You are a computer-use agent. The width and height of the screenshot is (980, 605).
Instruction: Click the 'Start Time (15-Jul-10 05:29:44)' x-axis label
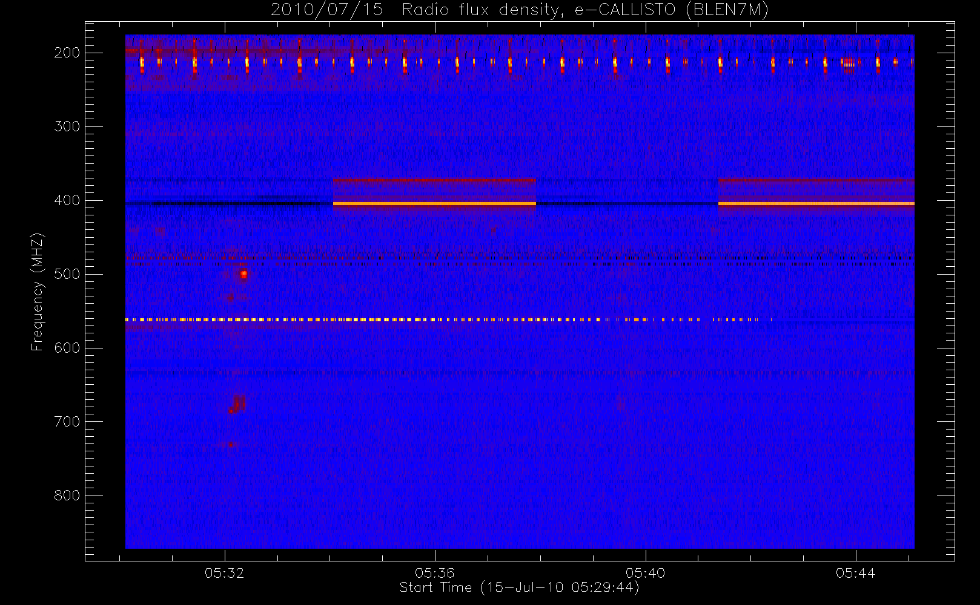point(520,587)
